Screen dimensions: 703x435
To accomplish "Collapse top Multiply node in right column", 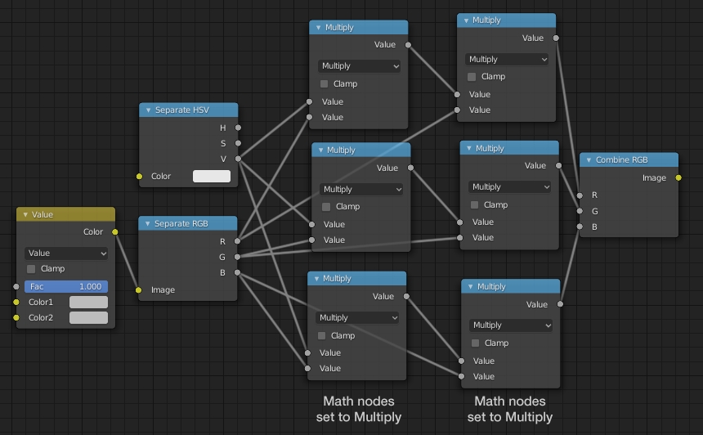I will (x=466, y=20).
